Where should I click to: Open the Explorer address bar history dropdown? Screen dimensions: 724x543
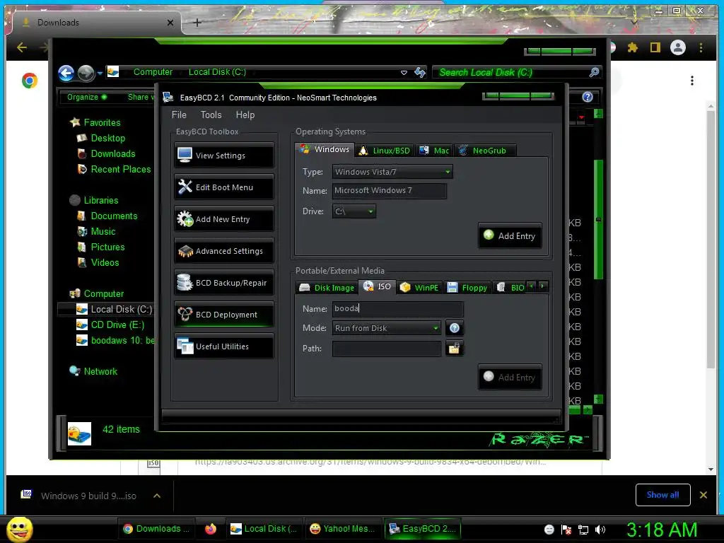pyautogui.click(x=404, y=73)
